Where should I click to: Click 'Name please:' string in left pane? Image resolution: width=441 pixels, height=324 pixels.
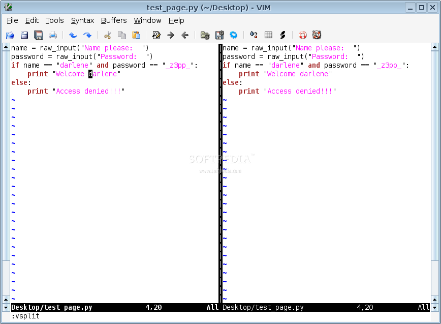click(108, 48)
